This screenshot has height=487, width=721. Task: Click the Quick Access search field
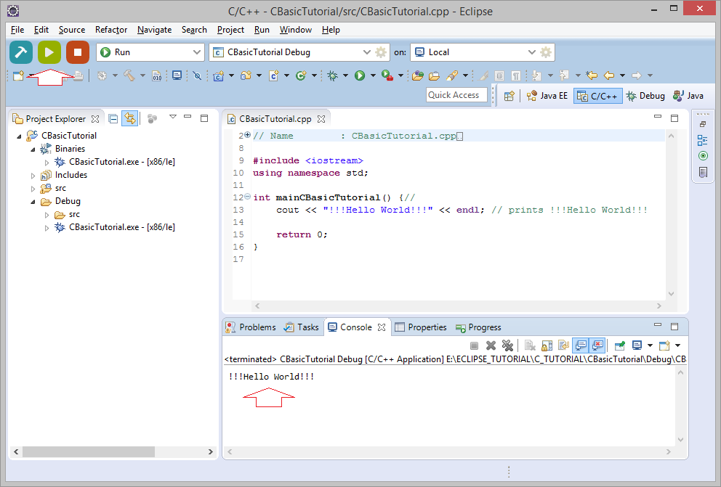click(x=456, y=95)
